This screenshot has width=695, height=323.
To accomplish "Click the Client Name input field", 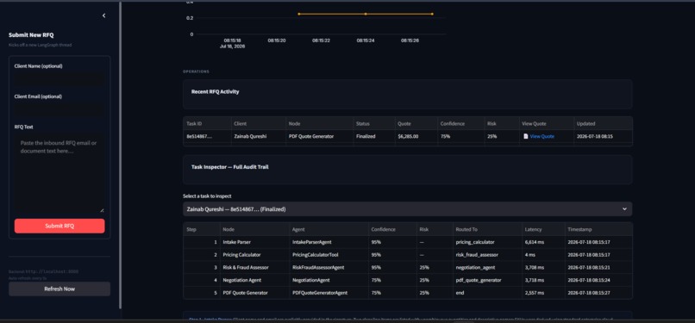I will coord(59,79).
